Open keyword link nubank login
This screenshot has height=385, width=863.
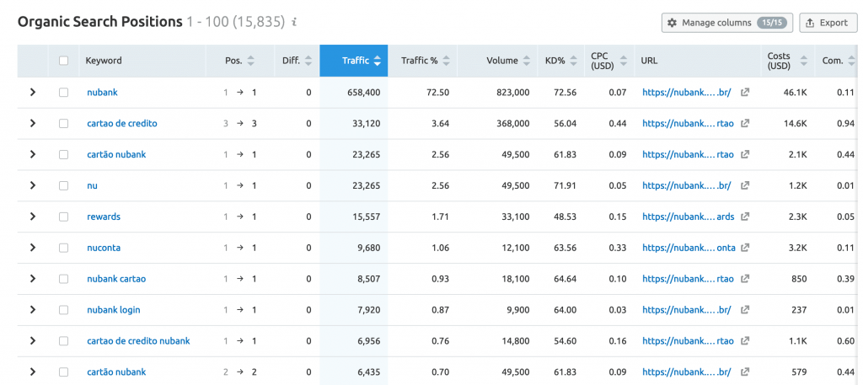[x=114, y=310]
